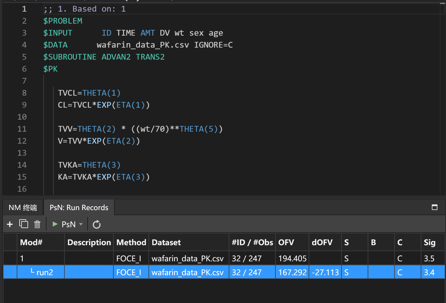This screenshot has width=446, height=303.
Task: Select model row 1 in run records
Action: pyautogui.click(x=40, y=258)
